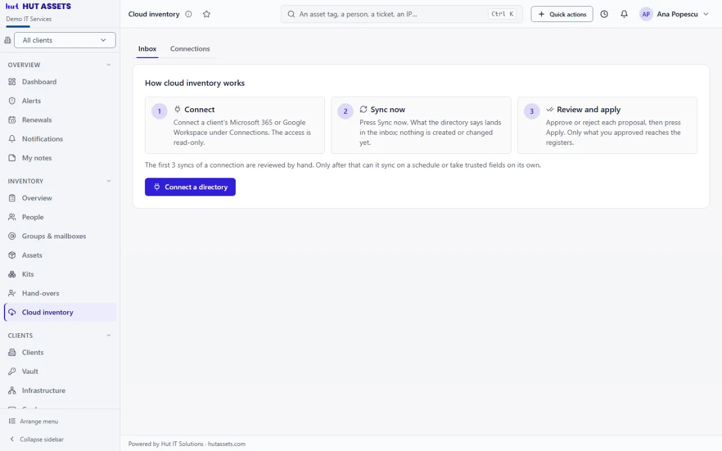The height and width of the screenshot is (451, 722).
Task: Click the HUT ASSETS logo
Action: tap(38, 7)
